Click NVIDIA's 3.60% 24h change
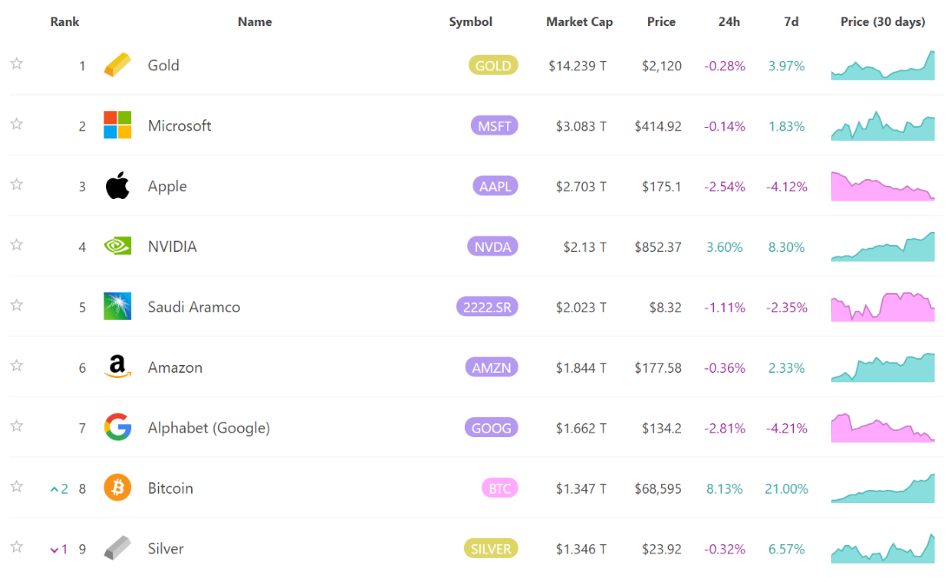This screenshot has height=577, width=952. 724,247
